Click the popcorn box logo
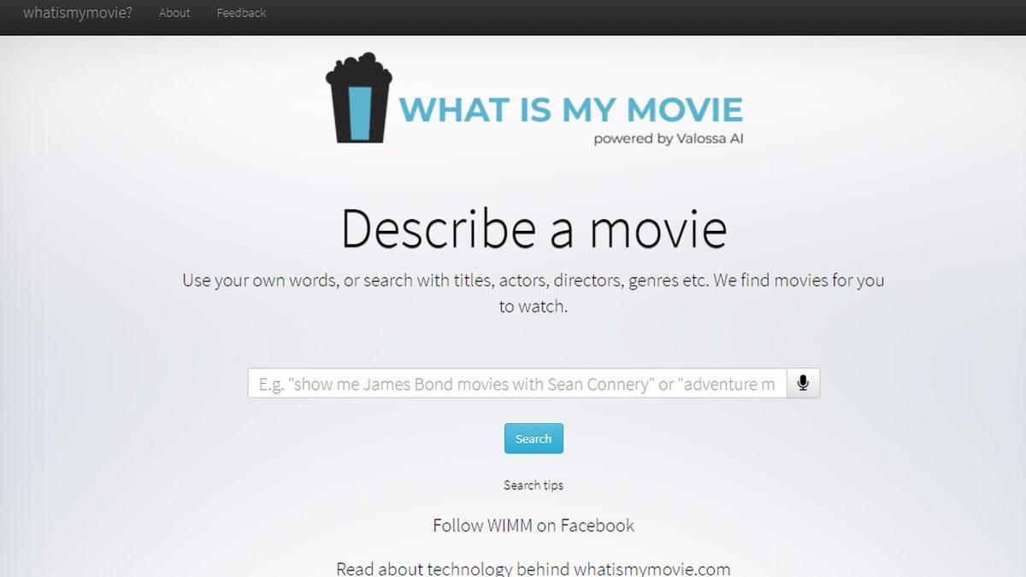This screenshot has height=577, width=1026. pyautogui.click(x=359, y=103)
